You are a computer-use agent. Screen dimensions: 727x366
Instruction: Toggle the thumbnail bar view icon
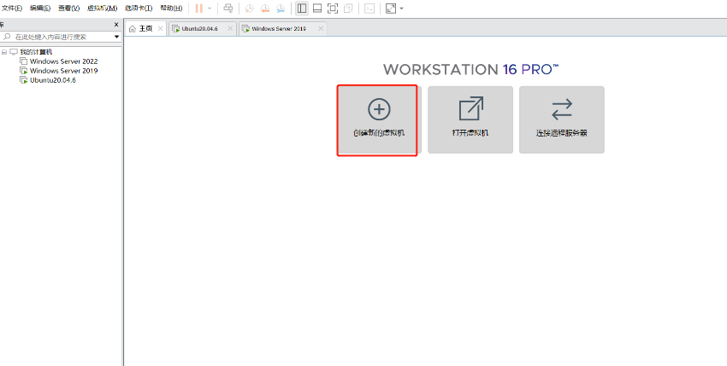(x=317, y=9)
